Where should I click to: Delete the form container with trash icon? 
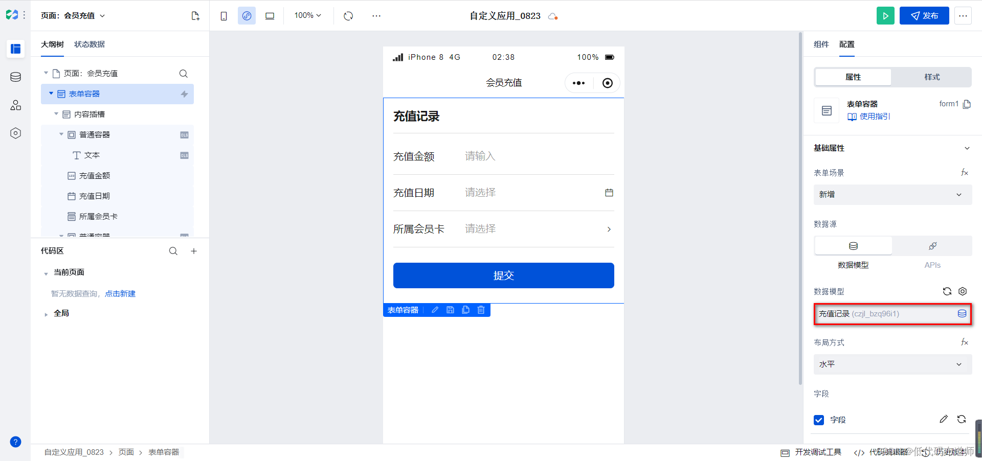481,310
